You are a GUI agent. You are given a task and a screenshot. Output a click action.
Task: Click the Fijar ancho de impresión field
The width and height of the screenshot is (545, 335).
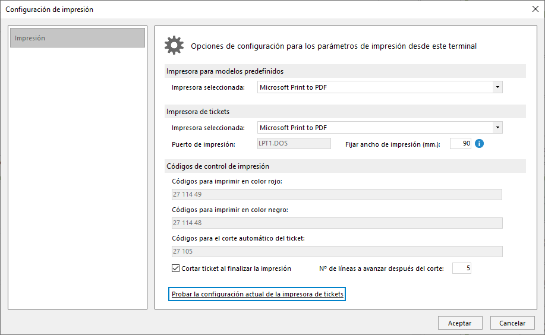pyautogui.click(x=461, y=143)
